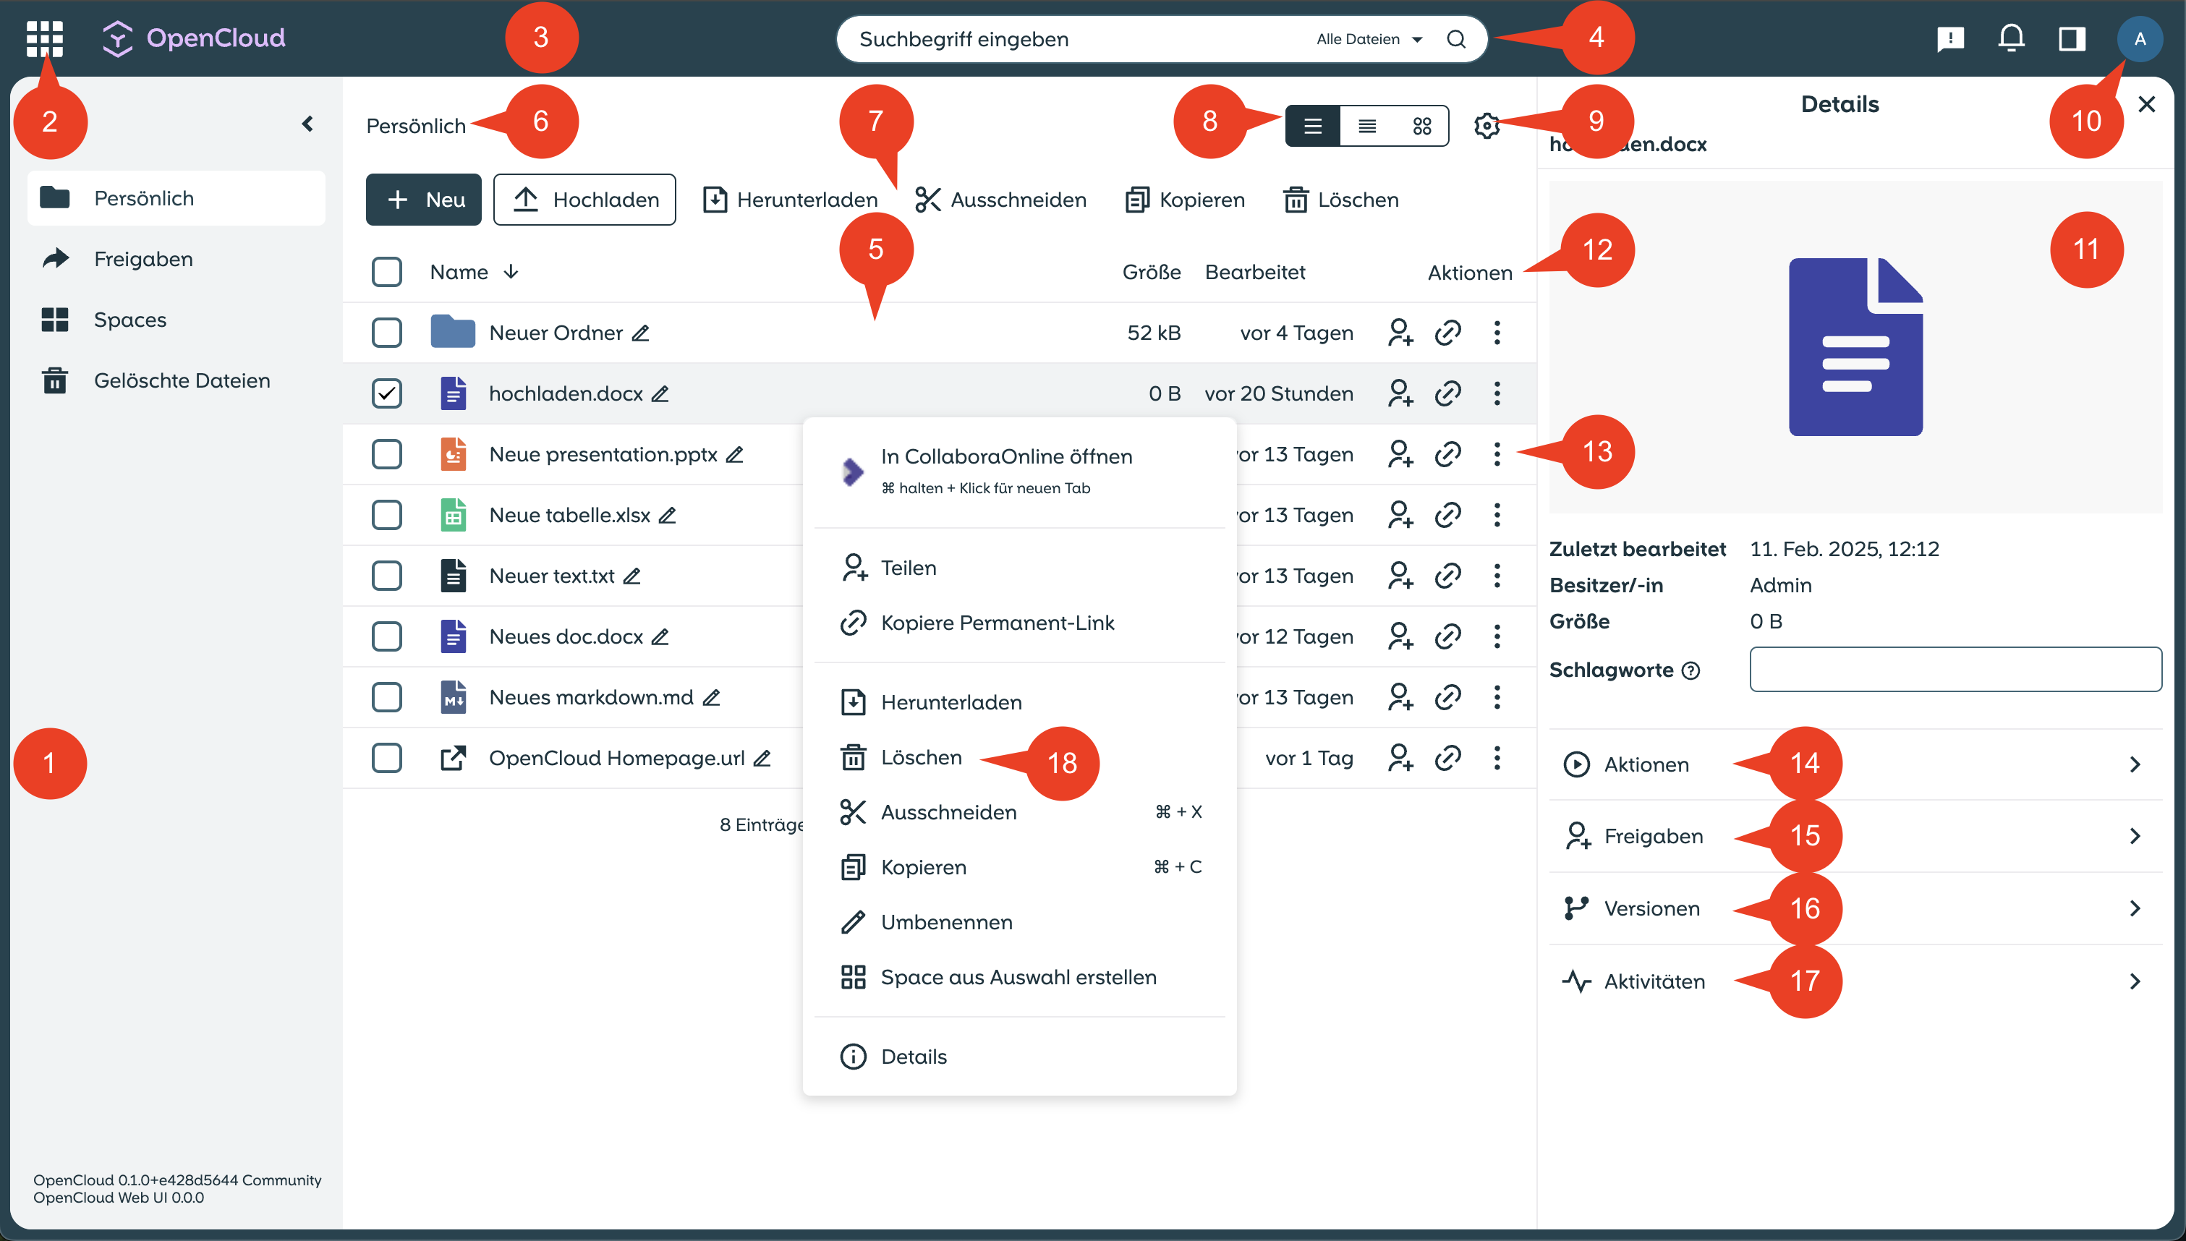
Task: Click share icon for Neuer text.txt
Action: (x=1400, y=576)
